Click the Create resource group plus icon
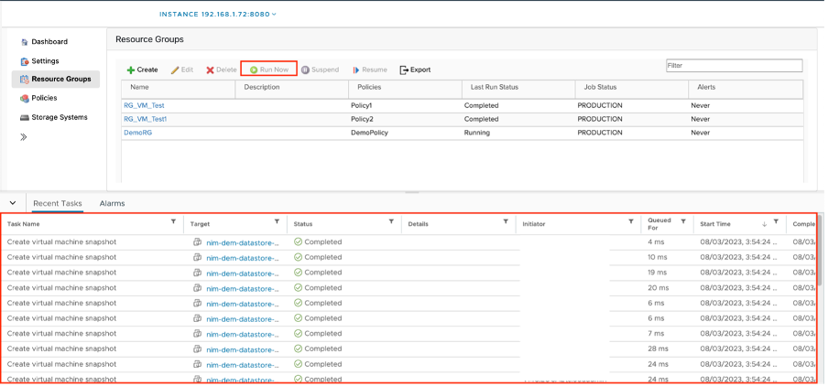Screen dimensions: 828x386 (131, 70)
